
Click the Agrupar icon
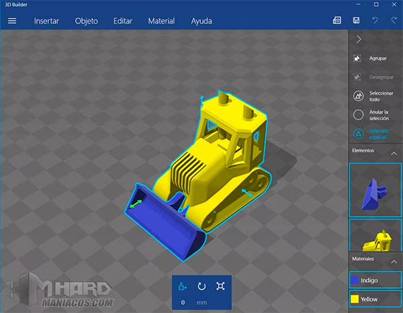[357, 58]
